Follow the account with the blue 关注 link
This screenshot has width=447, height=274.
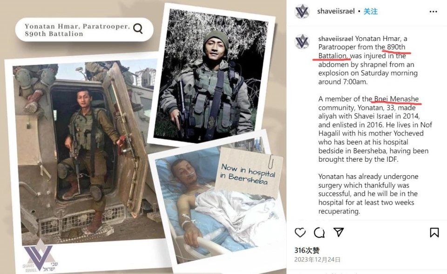coord(371,11)
